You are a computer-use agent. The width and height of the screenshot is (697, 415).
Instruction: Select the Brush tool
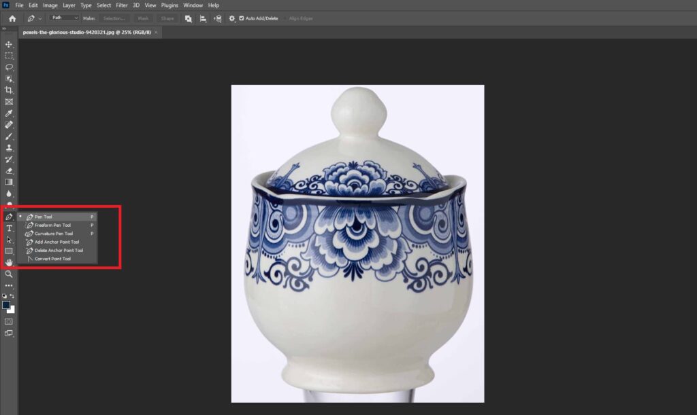coord(9,137)
